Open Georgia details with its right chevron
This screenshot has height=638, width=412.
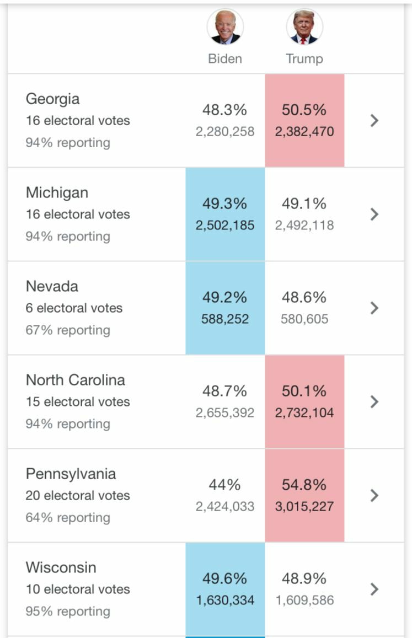click(x=374, y=121)
